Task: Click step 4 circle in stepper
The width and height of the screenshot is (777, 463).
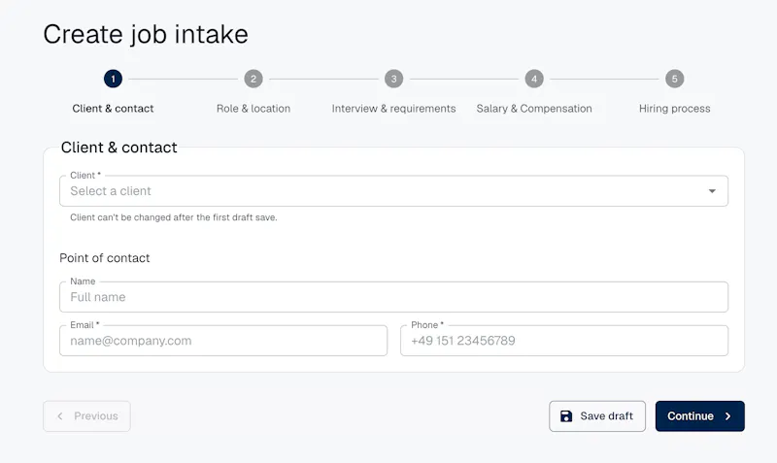Action: 534,79
